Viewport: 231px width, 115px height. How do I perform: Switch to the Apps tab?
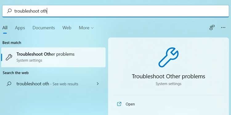(x=20, y=28)
